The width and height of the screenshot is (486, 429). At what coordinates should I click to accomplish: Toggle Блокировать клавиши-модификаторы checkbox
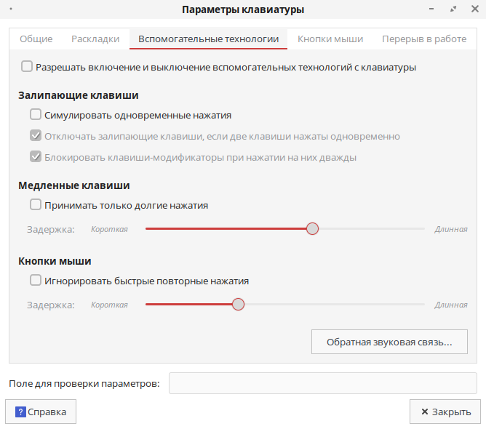pos(36,157)
